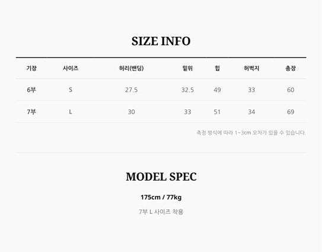Select the 기장 column header

(31, 68)
